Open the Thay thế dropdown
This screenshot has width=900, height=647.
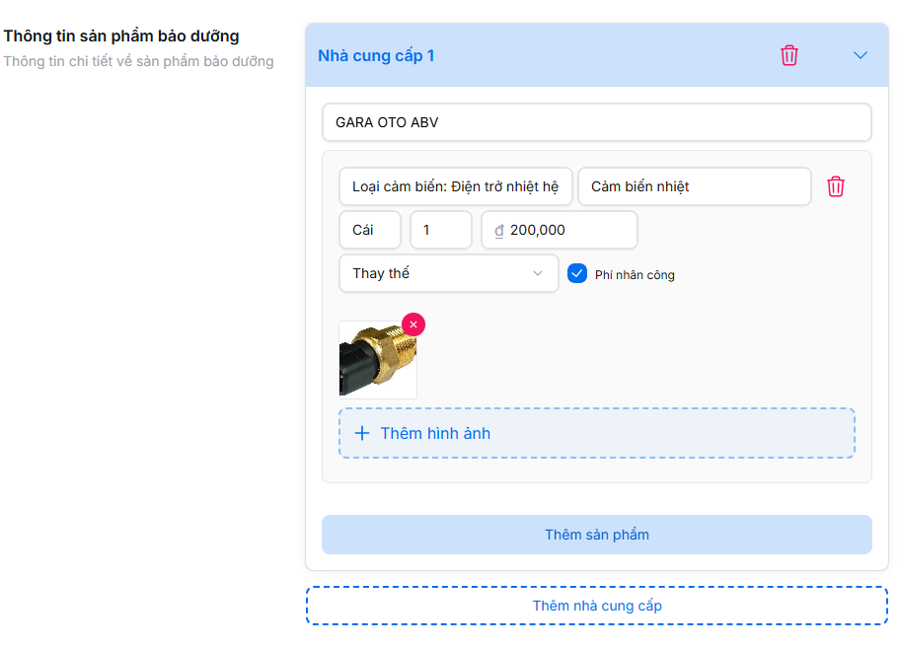[448, 273]
